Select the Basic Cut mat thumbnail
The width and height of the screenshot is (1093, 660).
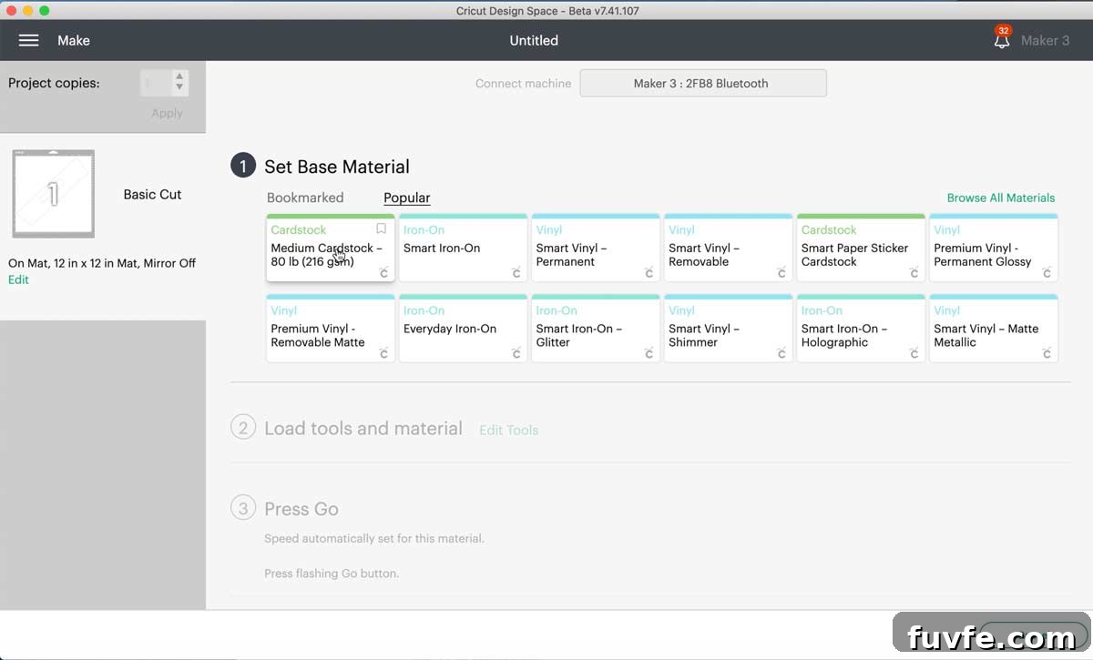coord(53,194)
